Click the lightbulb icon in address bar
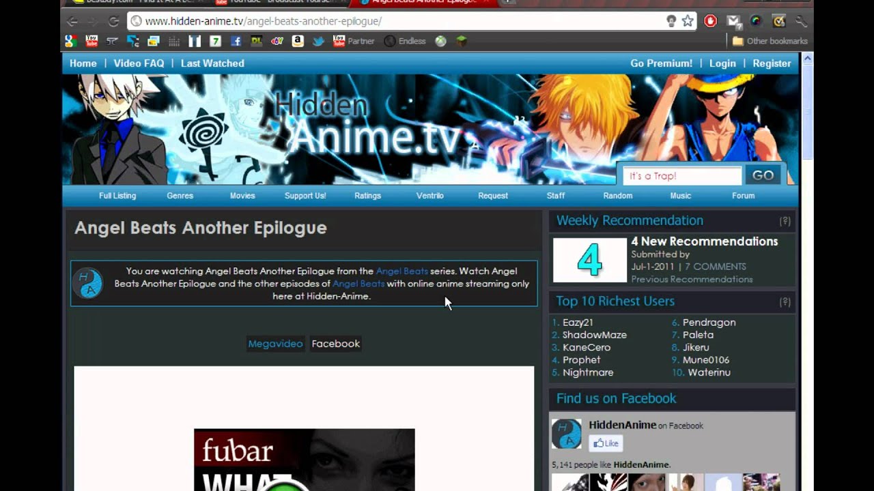Viewport: 874px width, 491px height. click(671, 21)
